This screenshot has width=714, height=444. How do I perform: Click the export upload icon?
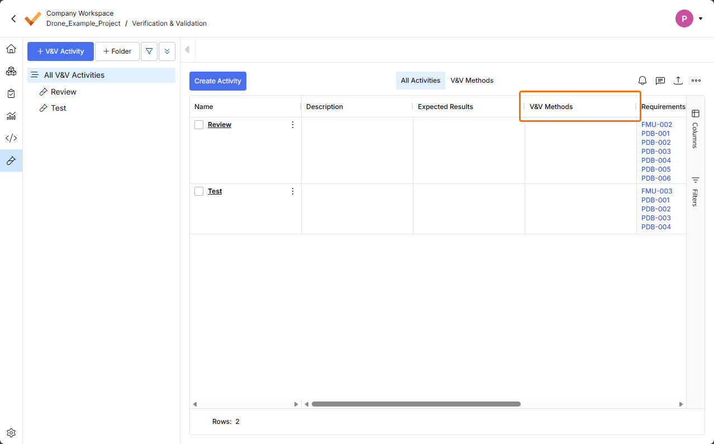coord(678,81)
